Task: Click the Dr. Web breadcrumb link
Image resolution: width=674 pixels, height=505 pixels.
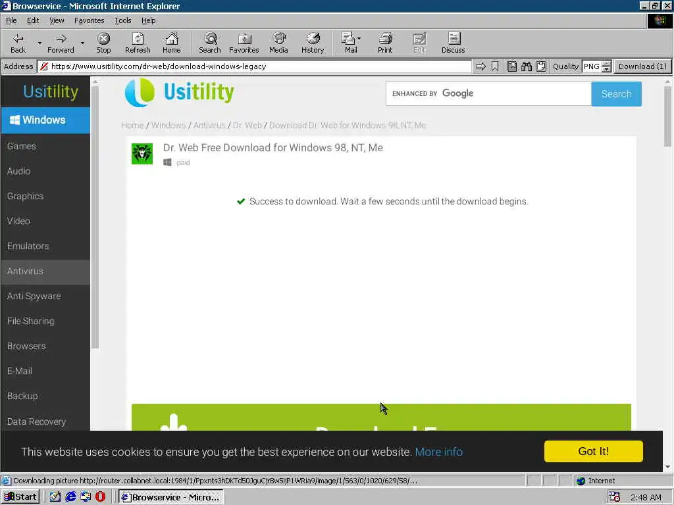Action: point(247,125)
